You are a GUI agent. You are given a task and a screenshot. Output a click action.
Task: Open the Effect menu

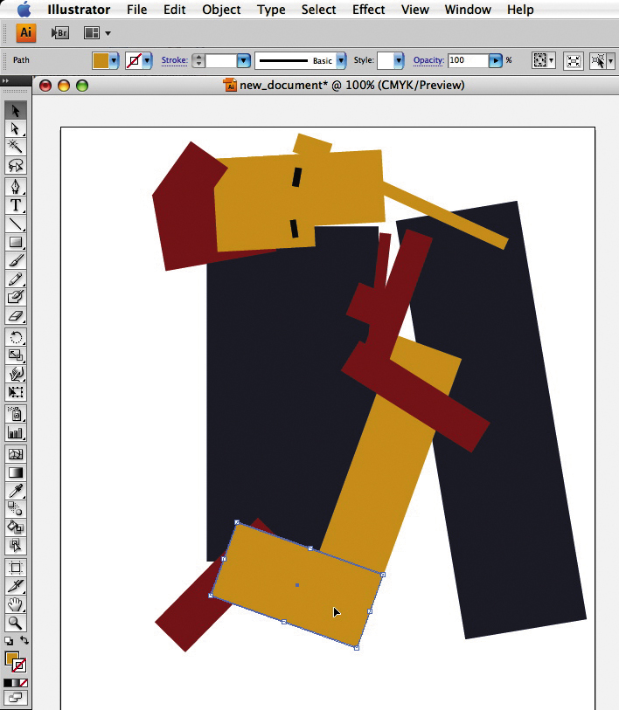[x=368, y=10]
